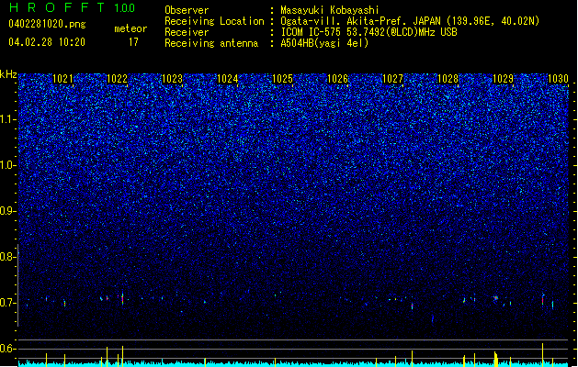Select observer name Masayuki Kobayashi

point(330,10)
